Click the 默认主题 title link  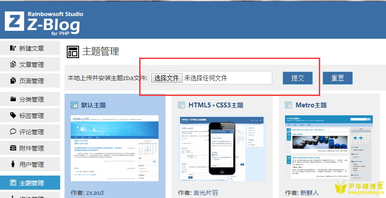click(94, 105)
